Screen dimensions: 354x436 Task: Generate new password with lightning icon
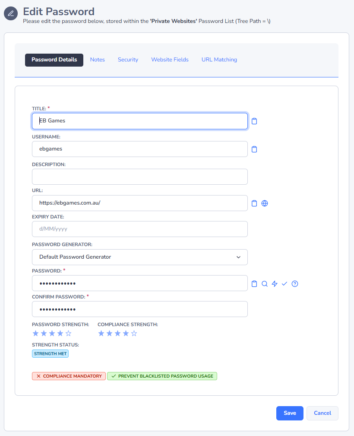pos(275,284)
